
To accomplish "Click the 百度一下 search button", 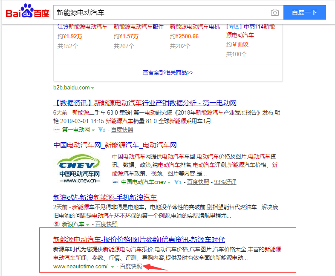I will [x=304, y=12].
